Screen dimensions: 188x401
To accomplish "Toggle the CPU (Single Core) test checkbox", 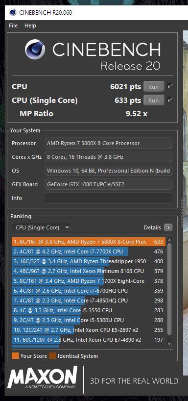I will pyautogui.click(x=170, y=100).
